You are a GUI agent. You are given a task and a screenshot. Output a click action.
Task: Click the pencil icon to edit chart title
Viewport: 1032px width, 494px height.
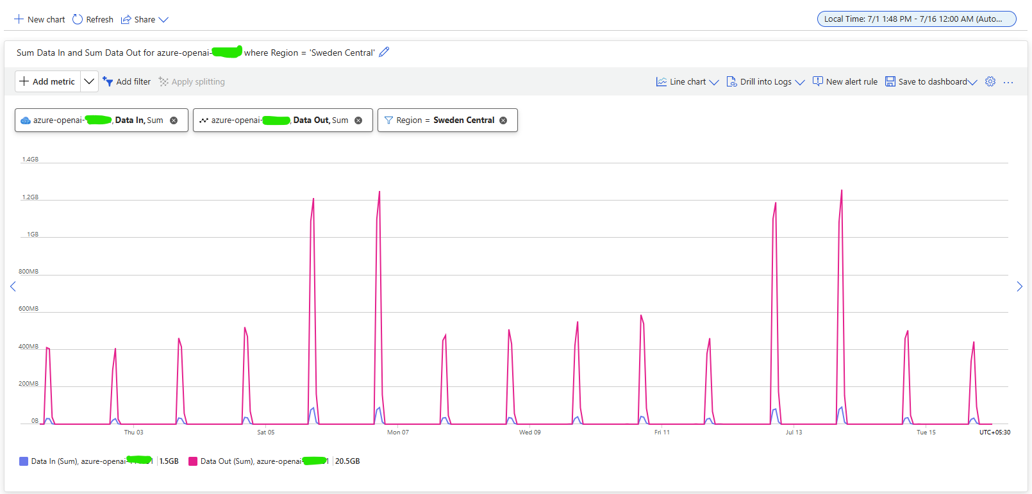click(384, 53)
